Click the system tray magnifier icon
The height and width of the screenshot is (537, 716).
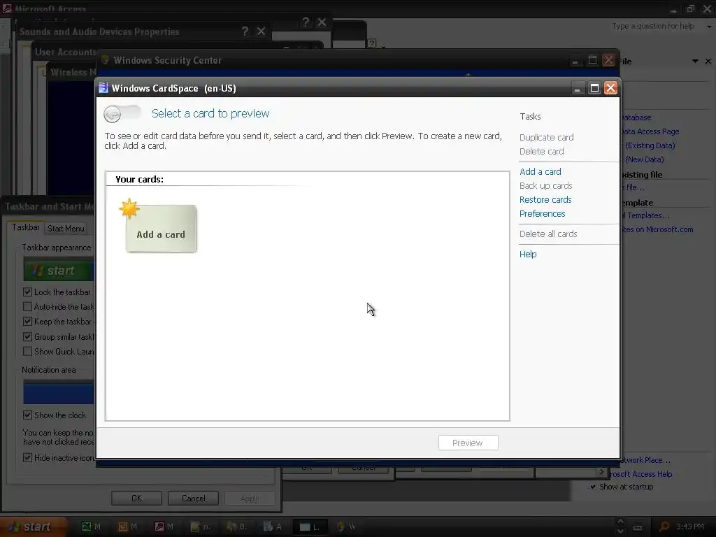point(665,527)
